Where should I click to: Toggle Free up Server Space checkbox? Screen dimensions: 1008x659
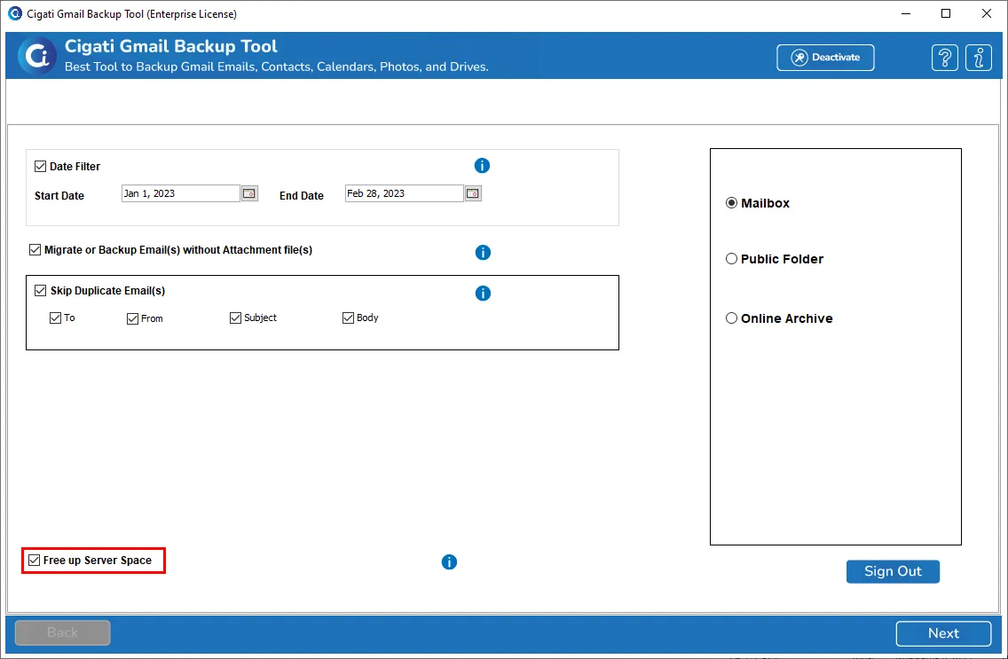pyautogui.click(x=34, y=560)
